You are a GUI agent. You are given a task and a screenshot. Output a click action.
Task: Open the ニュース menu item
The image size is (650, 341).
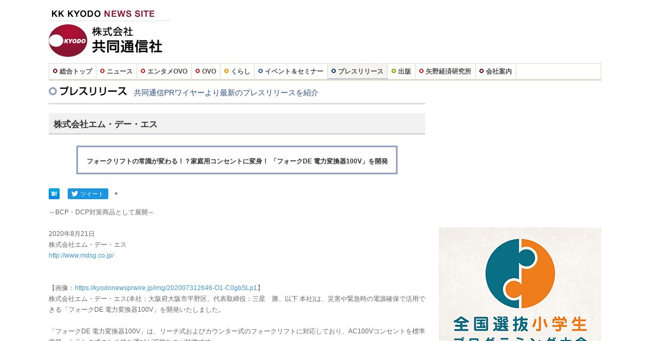point(116,71)
